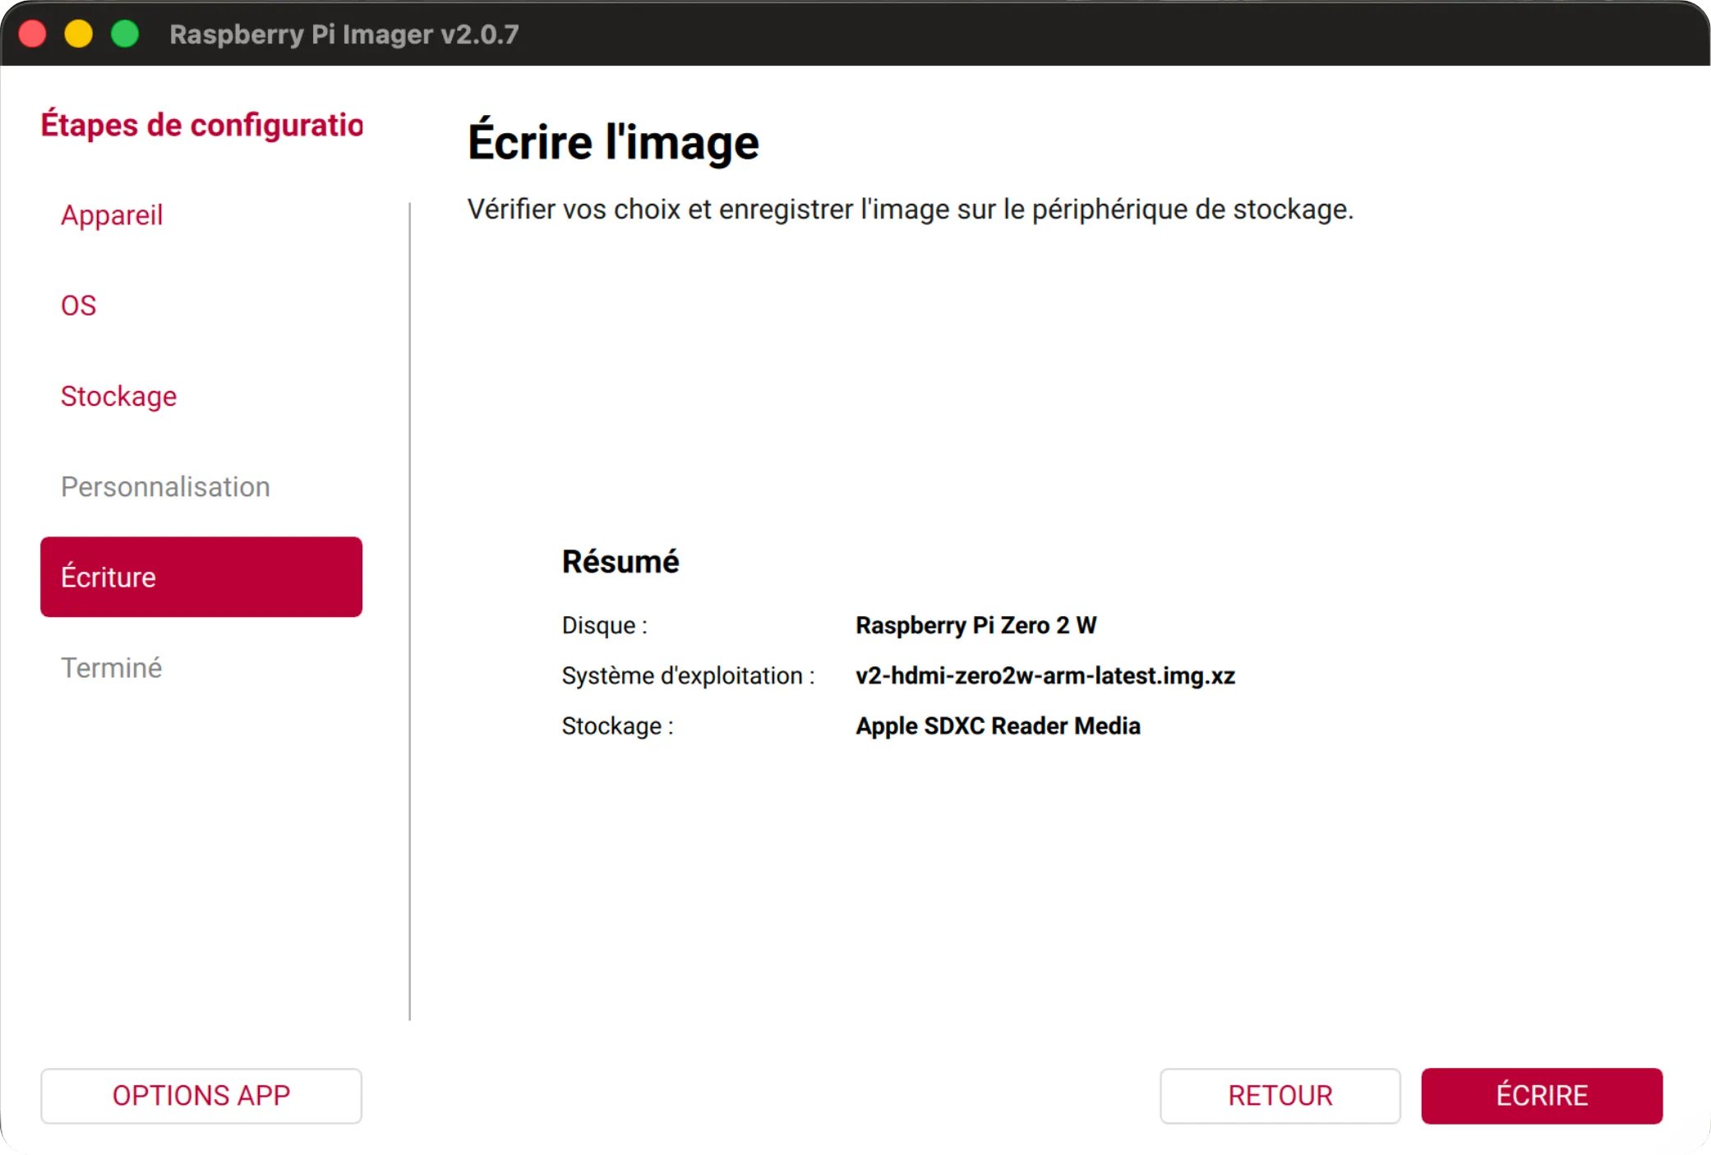Image resolution: width=1711 pixels, height=1155 pixels.
Task: Close the window with red button
Action: click(x=33, y=34)
